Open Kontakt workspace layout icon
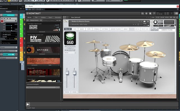The image size is (180, 111). point(150,13)
